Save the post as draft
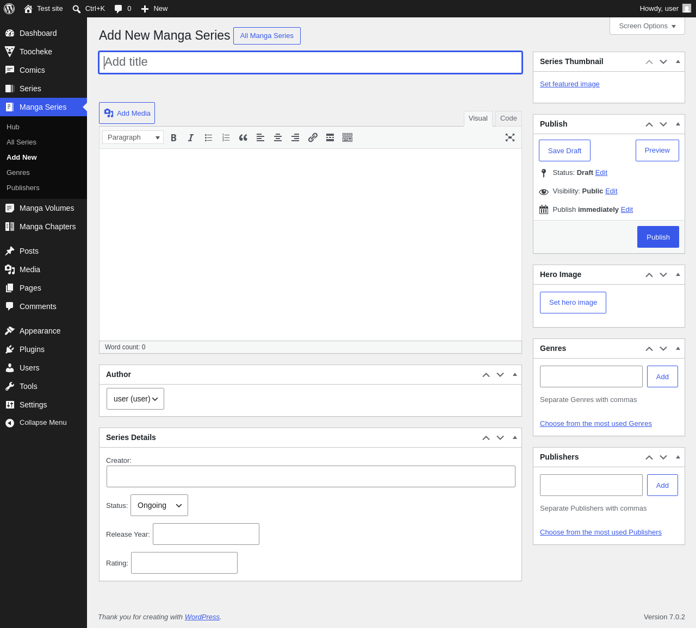 (564, 150)
